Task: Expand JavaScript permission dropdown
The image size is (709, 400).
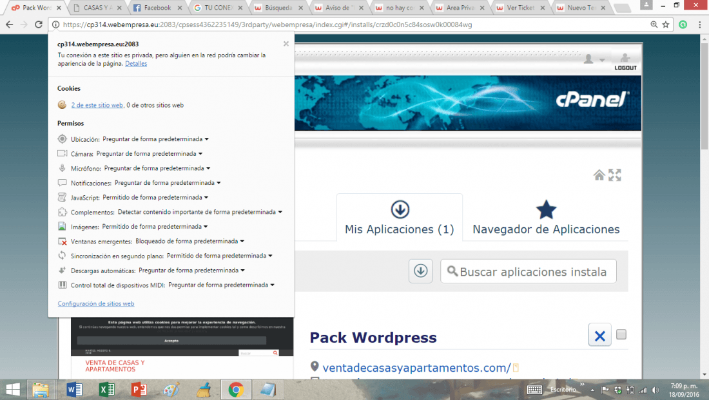Action: tap(155, 198)
